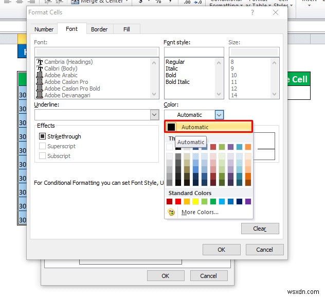Click Cancel in Format Cells dialog
325x297 pixels.
click(x=264, y=250)
